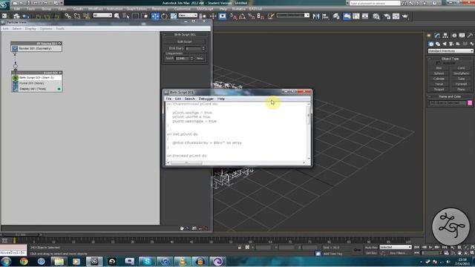This screenshot has width=475, height=267.
Task: Click the Unlink Selection tool
Action: [77, 16]
